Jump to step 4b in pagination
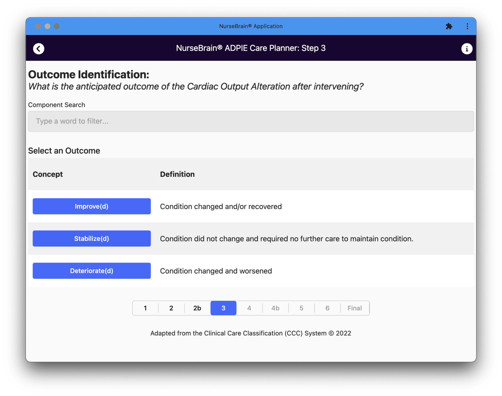This screenshot has height=396, width=502. (276, 308)
